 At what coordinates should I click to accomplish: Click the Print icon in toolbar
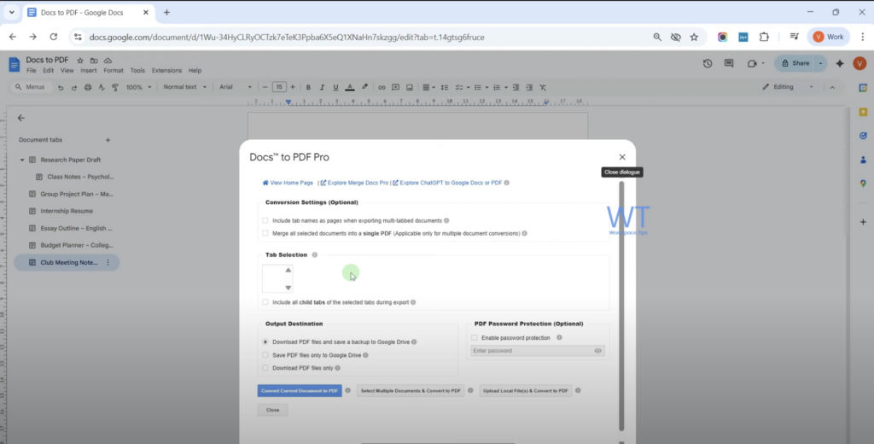pos(88,88)
